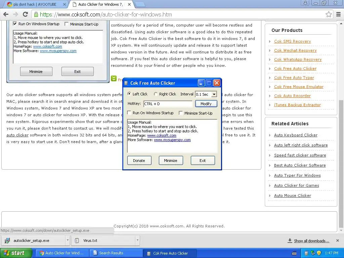Click the green download arrow icon on the web page
The width and height of the screenshot is (344, 258).
[114, 78]
